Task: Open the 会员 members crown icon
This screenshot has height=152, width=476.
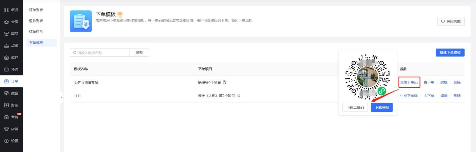Action: click(6, 22)
